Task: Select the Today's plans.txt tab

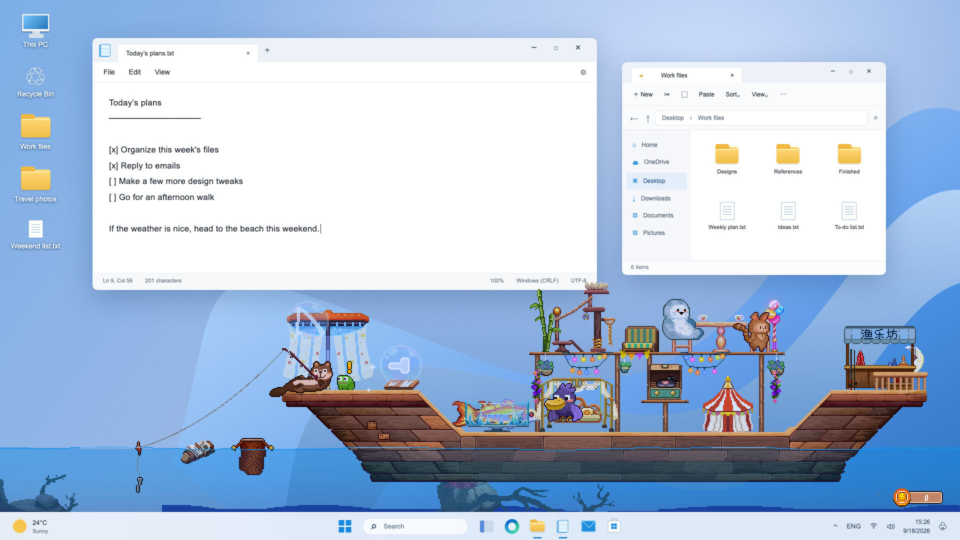Action: 187,53
